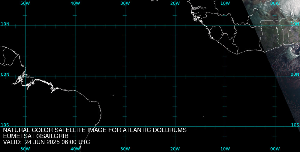This screenshot has width=300, height=152.
Task: Click the 10S label on the left side
Action: [5, 125]
